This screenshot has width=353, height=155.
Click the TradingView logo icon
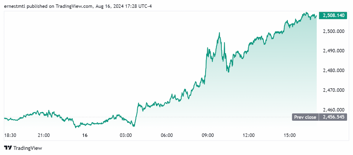(x=8, y=148)
